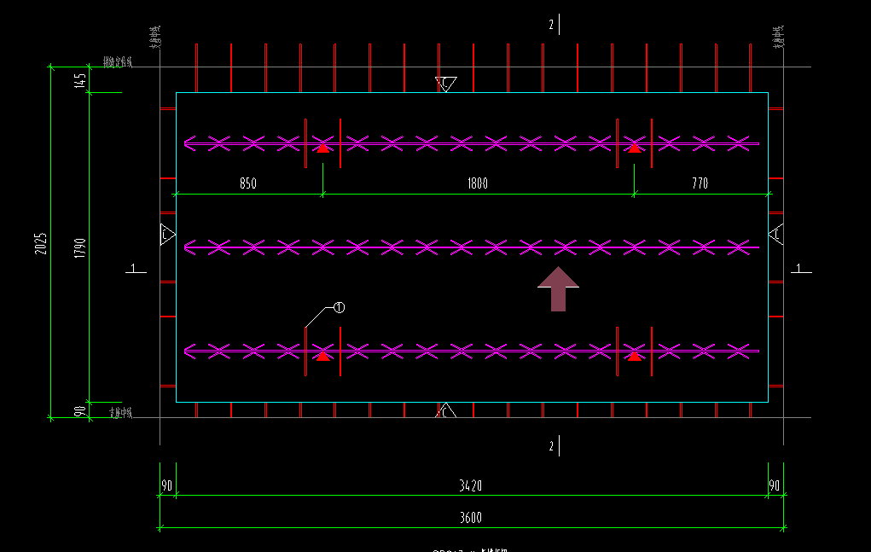
Task: Pick the upper-left red lifting point triangle
Action: click(322, 148)
